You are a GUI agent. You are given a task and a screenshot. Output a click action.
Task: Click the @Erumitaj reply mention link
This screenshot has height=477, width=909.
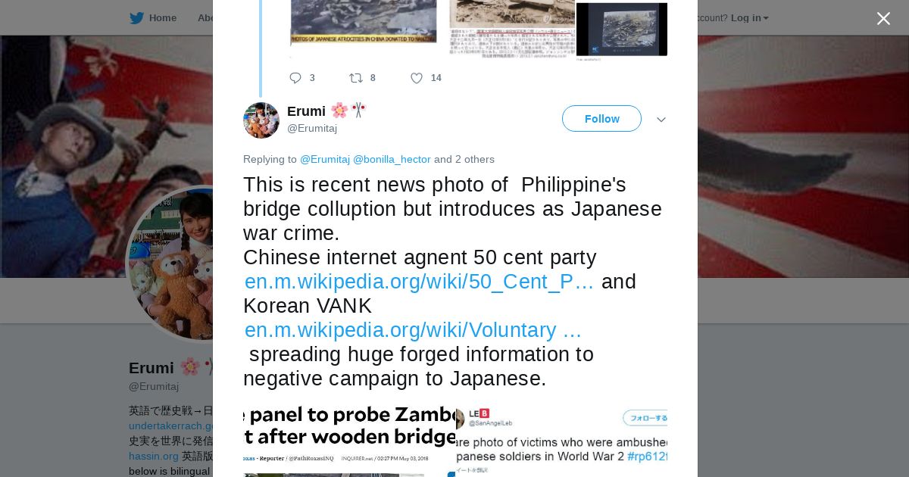[x=325, y=159]
